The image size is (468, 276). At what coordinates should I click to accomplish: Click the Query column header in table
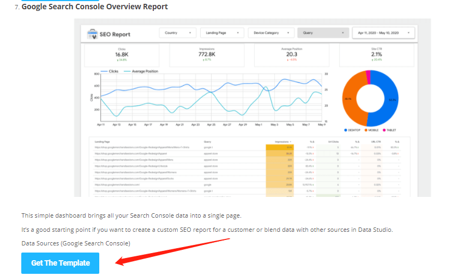tap(207, 142)
